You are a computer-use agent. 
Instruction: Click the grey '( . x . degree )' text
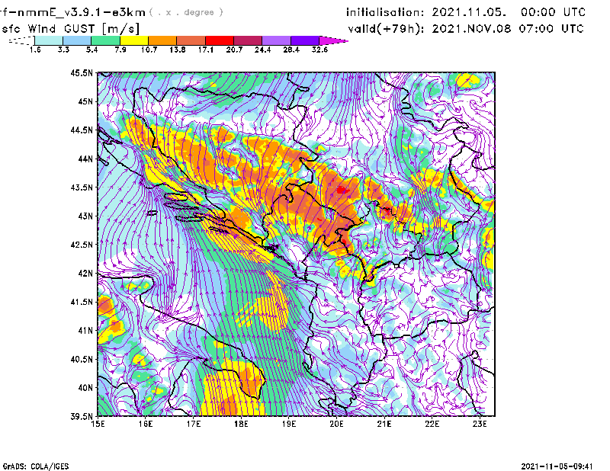[x=186, y=12]
